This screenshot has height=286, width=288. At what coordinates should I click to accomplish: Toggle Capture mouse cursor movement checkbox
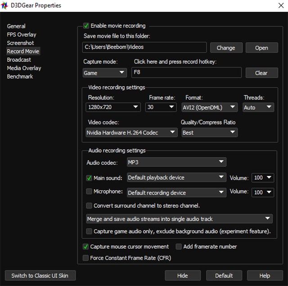(86, 247)
